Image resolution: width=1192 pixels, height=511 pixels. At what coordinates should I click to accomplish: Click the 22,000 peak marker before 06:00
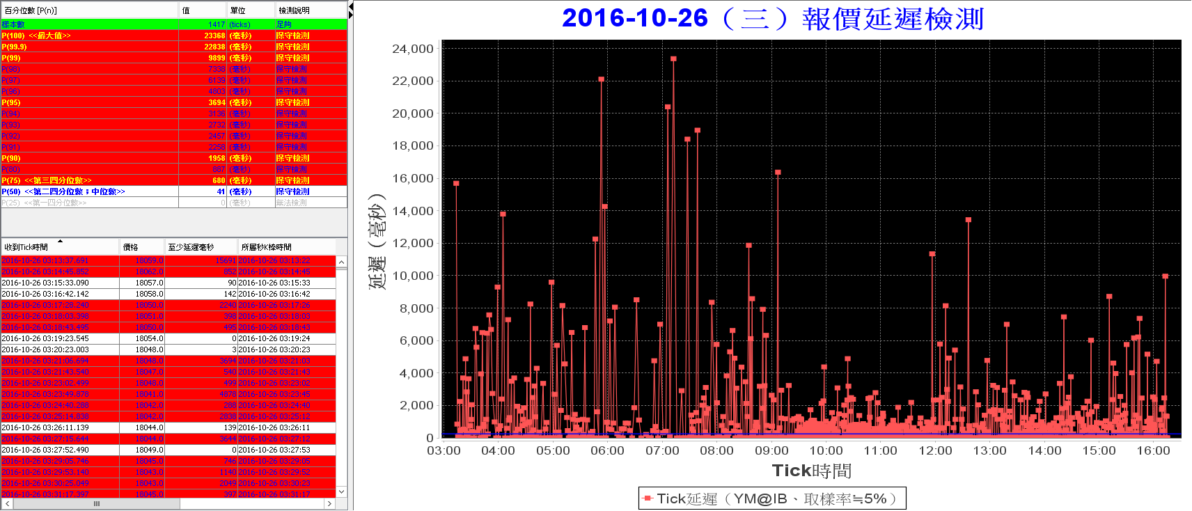[601, 79]
